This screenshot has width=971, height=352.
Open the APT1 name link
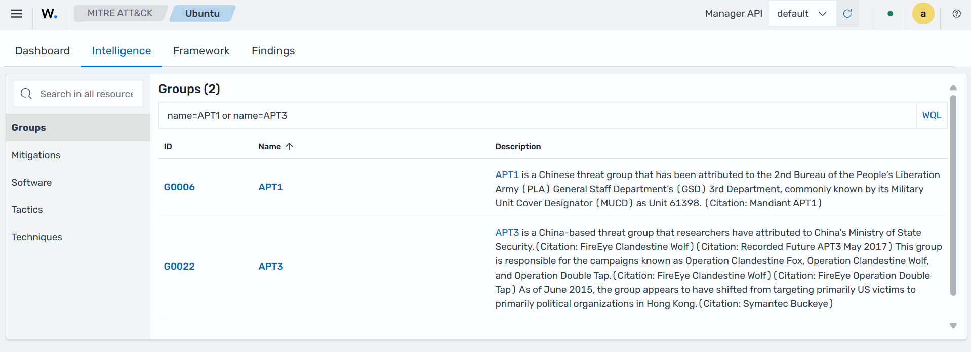(x=271, y=187)
